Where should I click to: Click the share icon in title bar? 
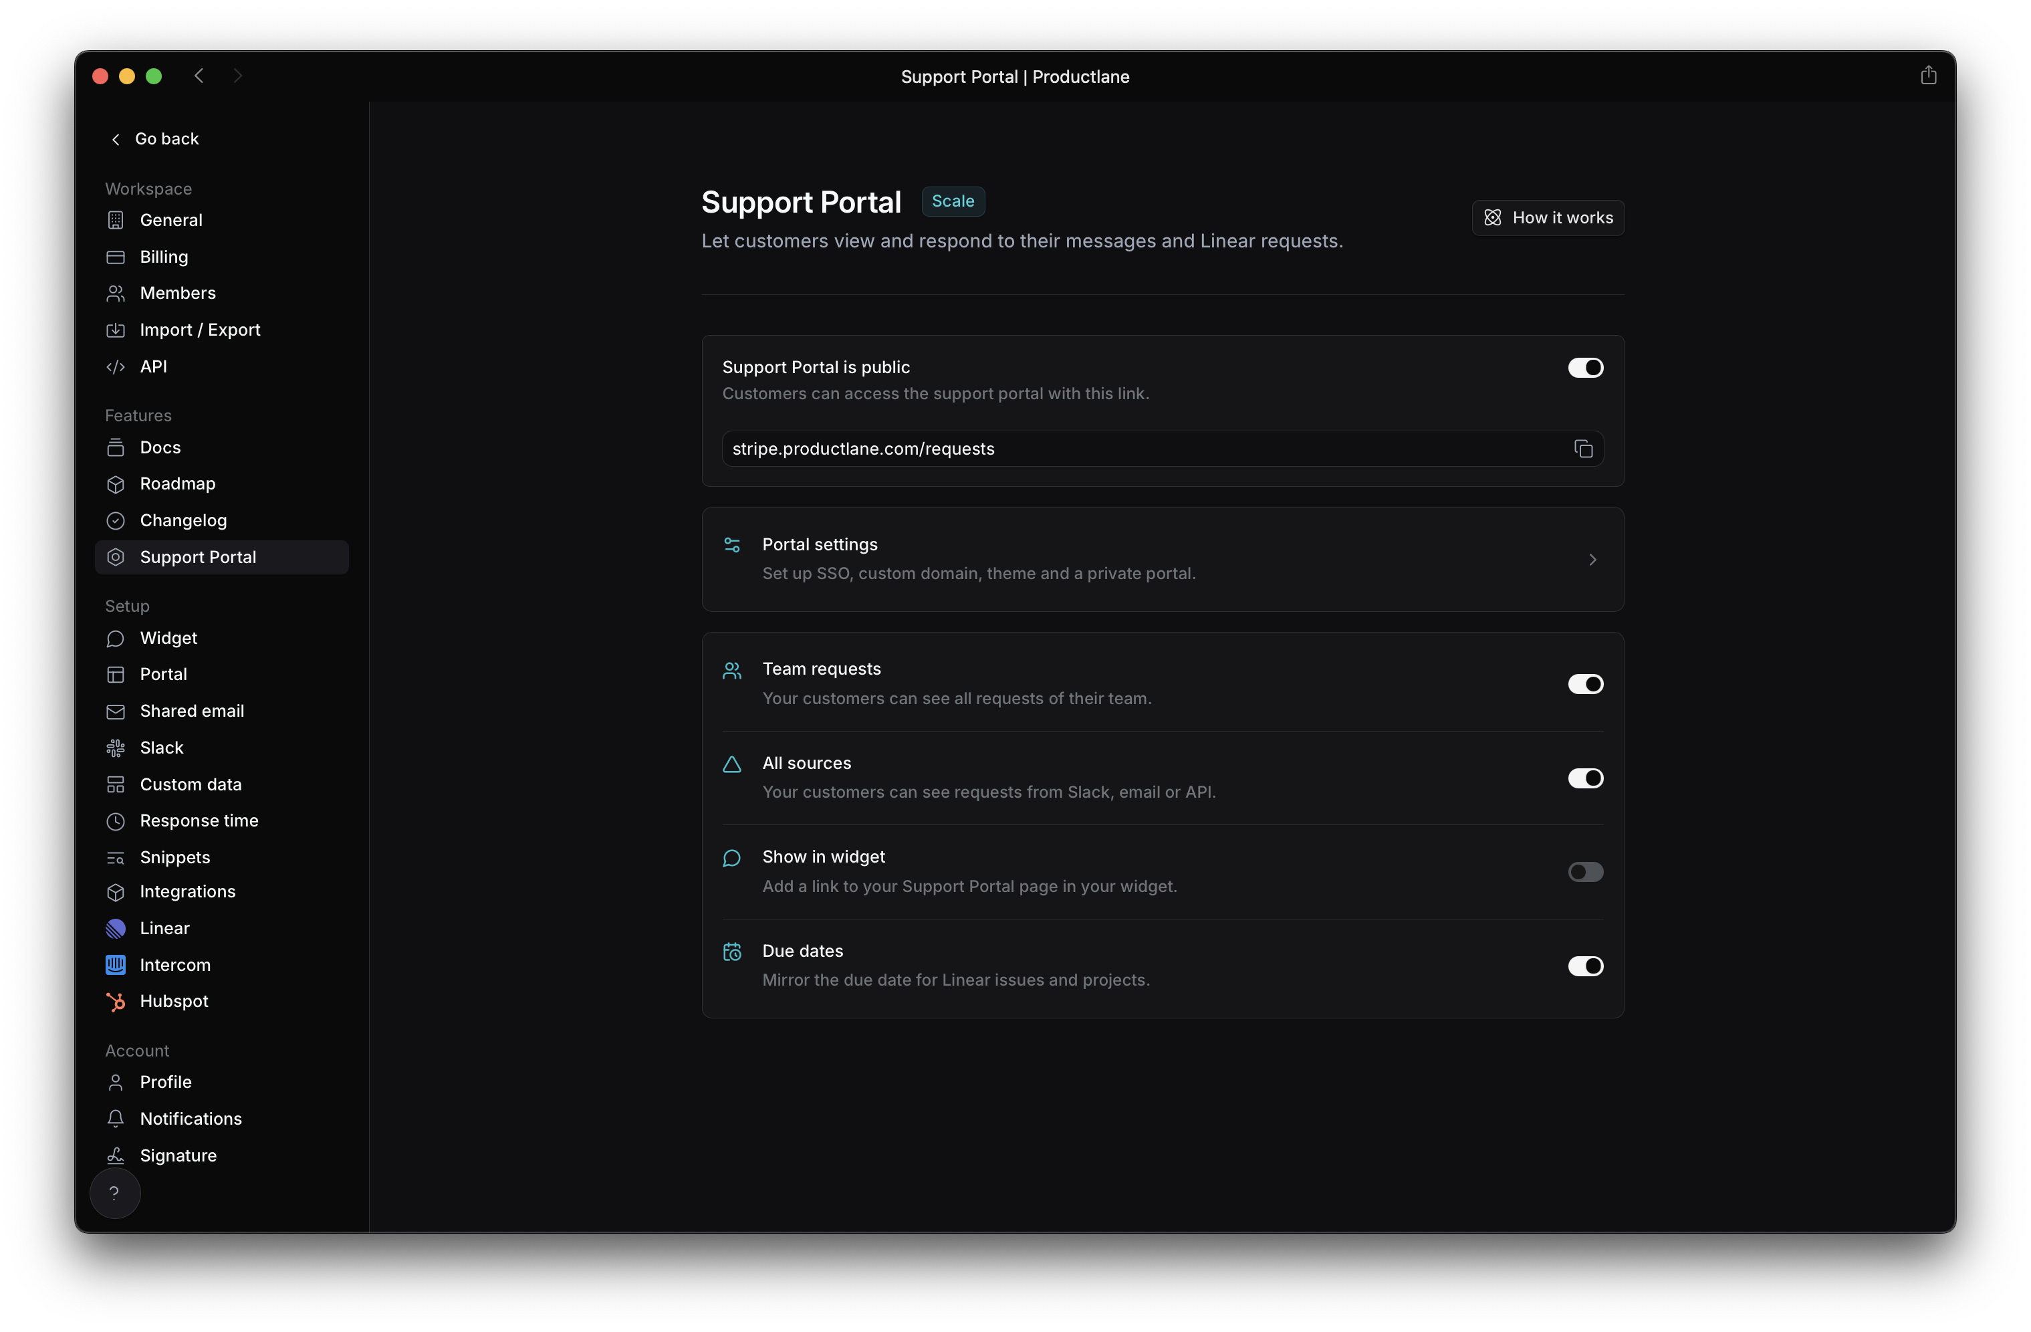[x=1928, y=76]
